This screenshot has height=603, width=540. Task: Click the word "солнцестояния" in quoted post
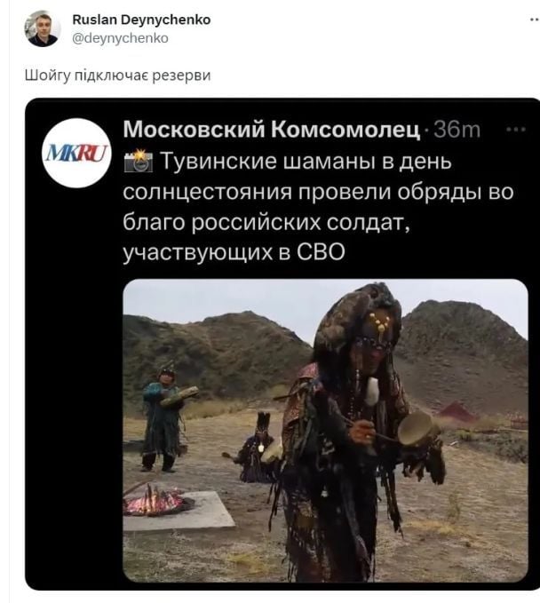pyautogui.click(x=208, y=192)
